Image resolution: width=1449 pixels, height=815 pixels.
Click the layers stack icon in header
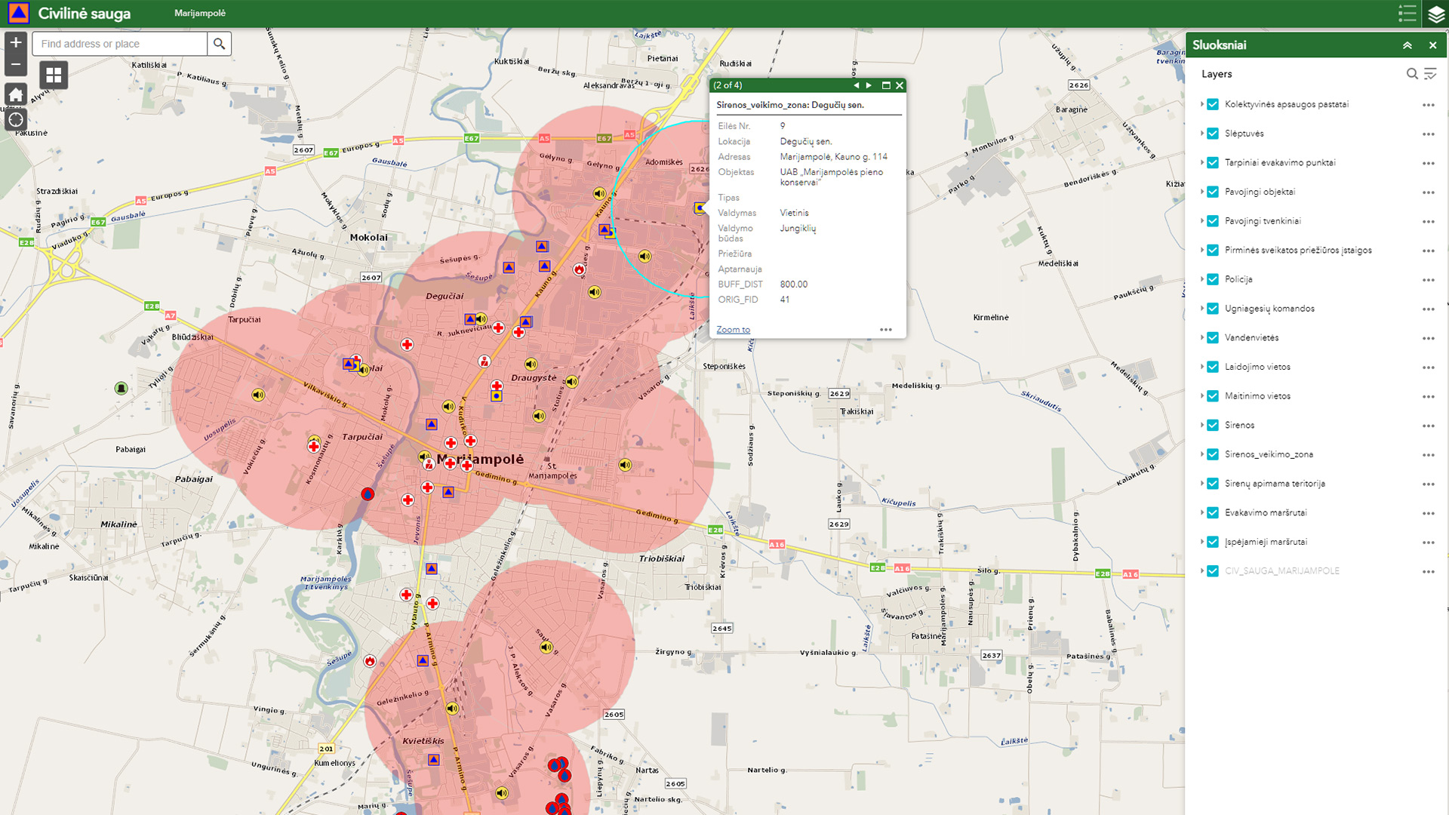point(1435,14)
